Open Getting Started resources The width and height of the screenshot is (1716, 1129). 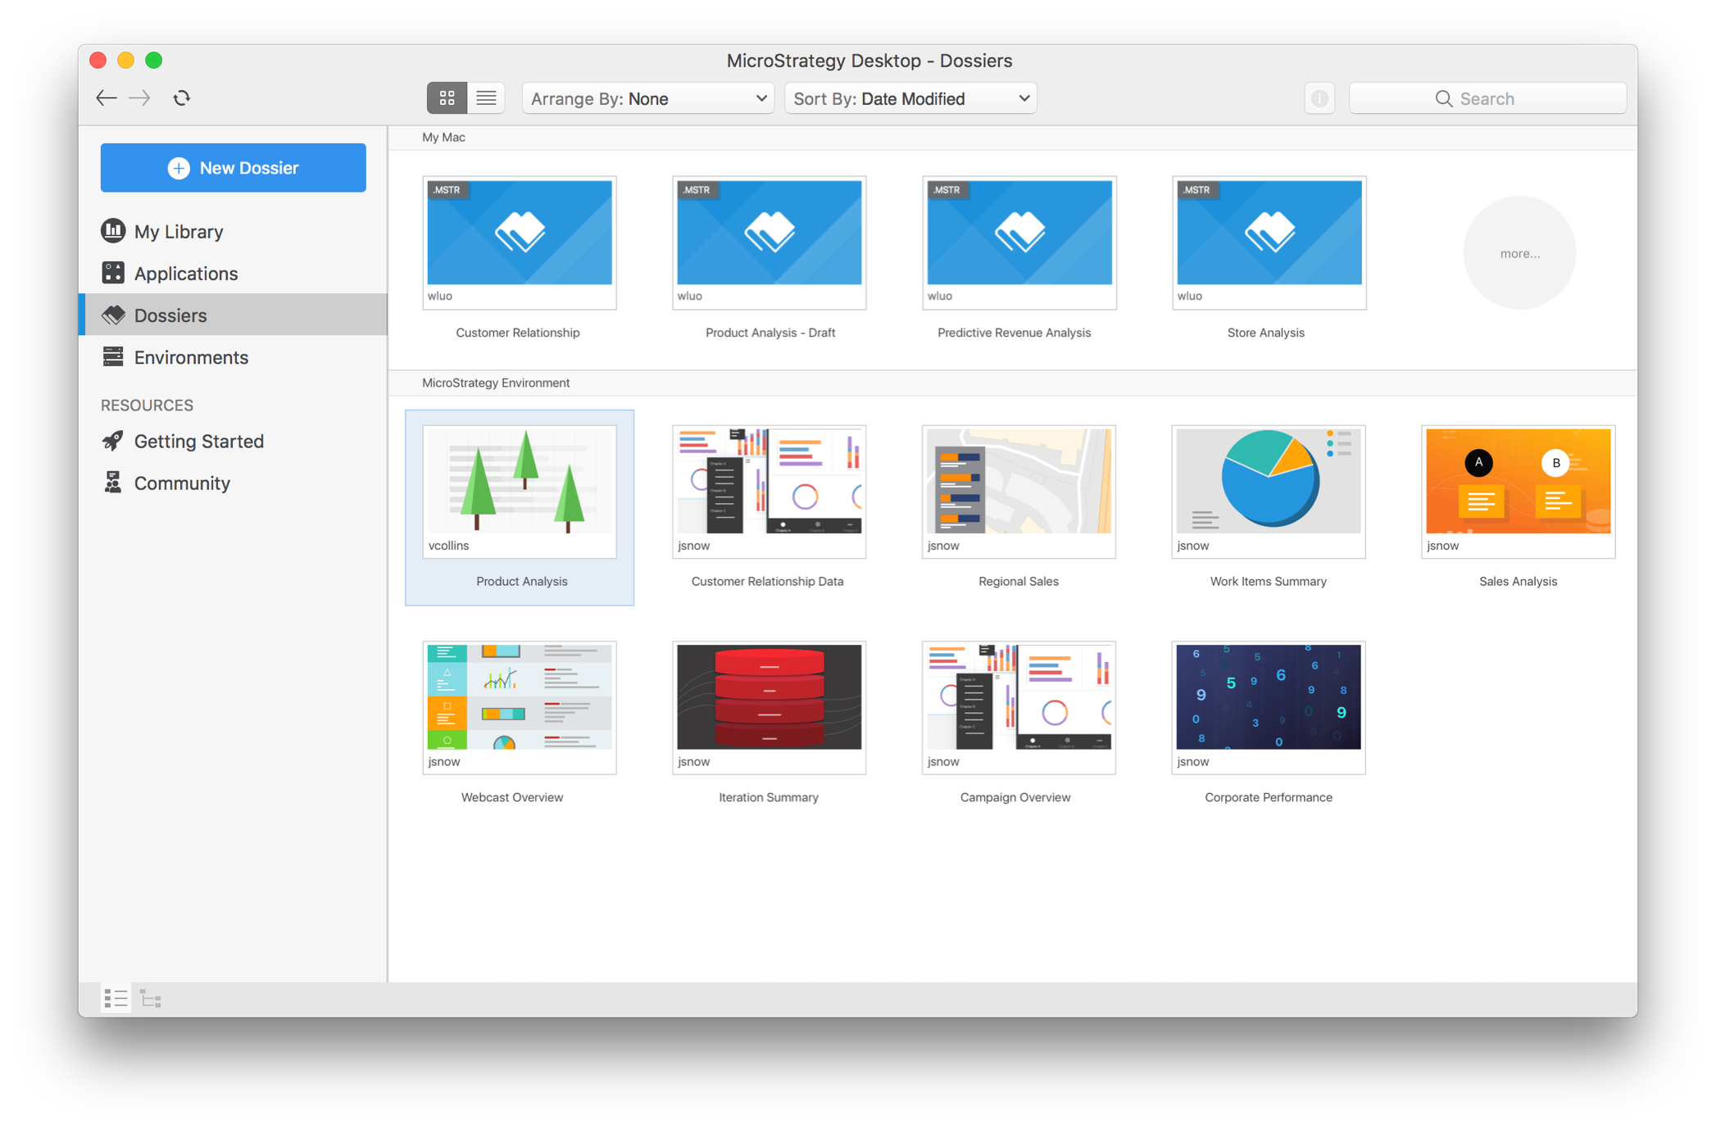tap(199, 441)
